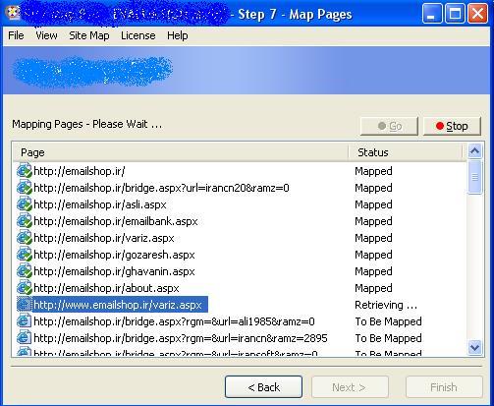Sort by the Page column header
The height and width of the screenshot is (406, 494).
(x=181, y=152)
